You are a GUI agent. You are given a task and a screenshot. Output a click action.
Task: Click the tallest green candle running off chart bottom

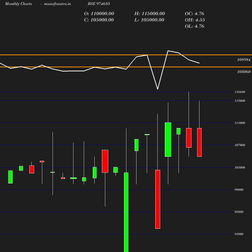click(x=126, y=212)
